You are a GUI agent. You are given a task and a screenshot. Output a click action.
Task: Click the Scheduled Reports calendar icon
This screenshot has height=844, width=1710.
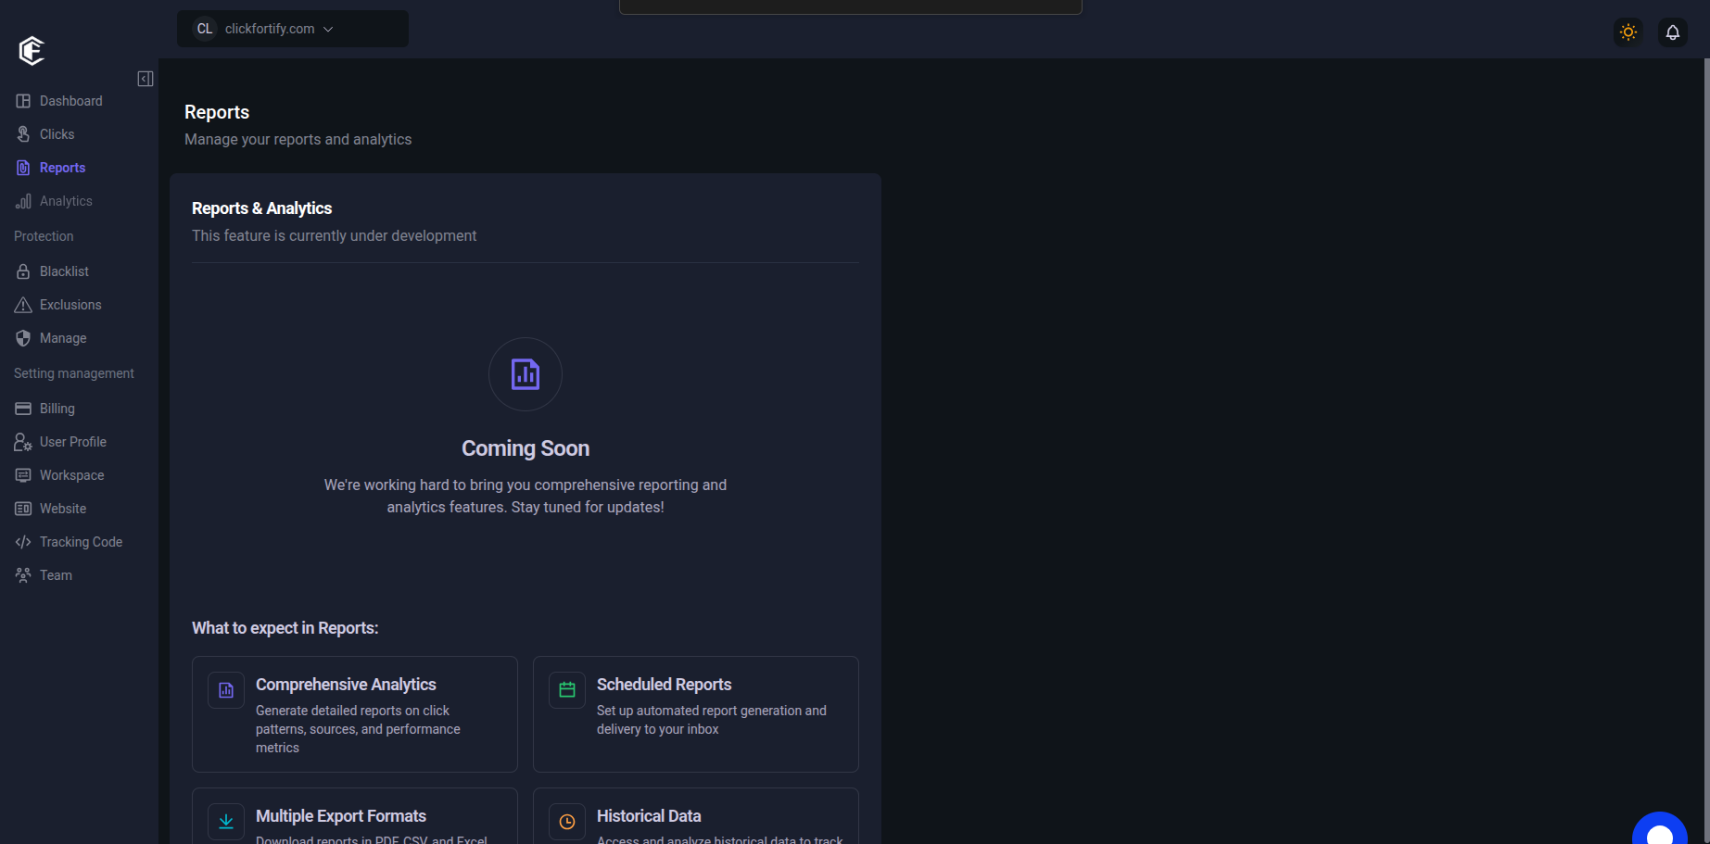pyautogui.click(x=566, y=689)
